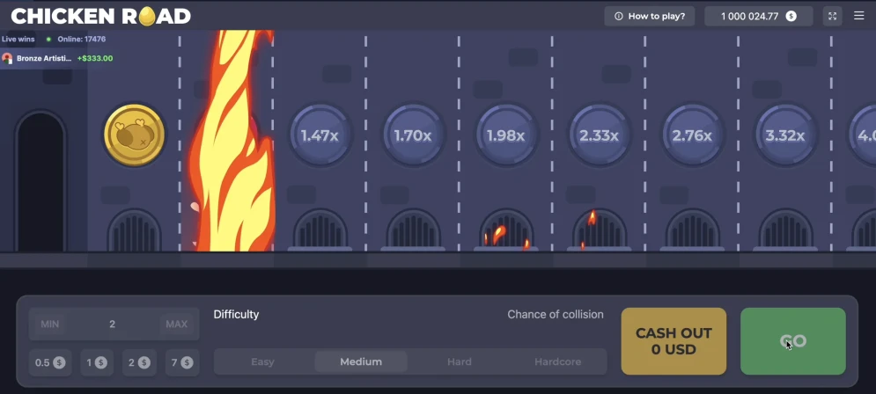Select the 2.33x multiplier coin

[599, 135]
